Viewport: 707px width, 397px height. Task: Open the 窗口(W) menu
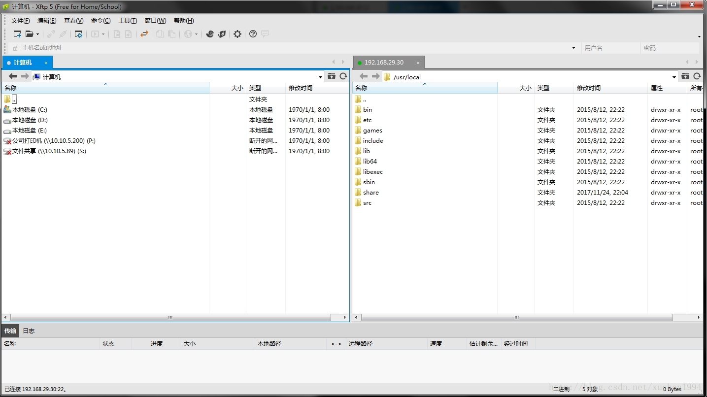pos(155,21)
